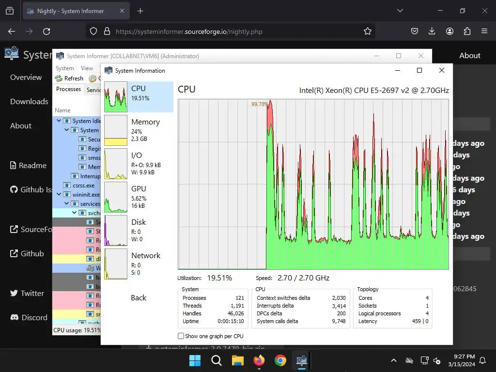Select the CPU graph thumbnail in sidebar
Image resolution: width=496 pixels, height=372 pixels.
[x=116, y=97]
